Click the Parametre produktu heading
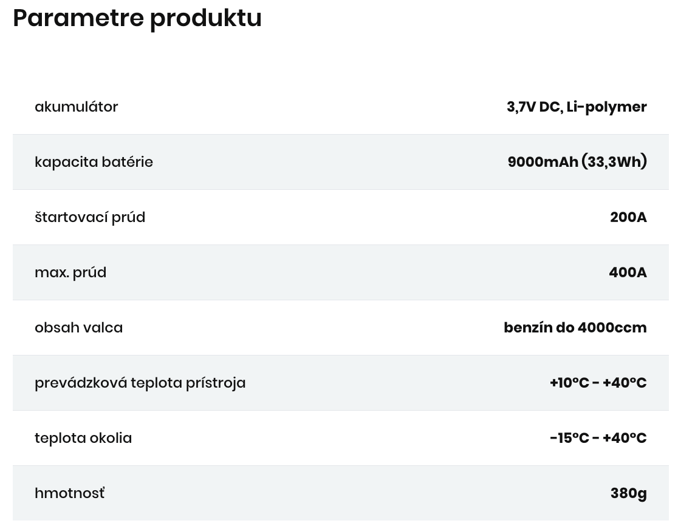Image resolution: width=678 pixels, height=529 pixels. click(137, 19)
